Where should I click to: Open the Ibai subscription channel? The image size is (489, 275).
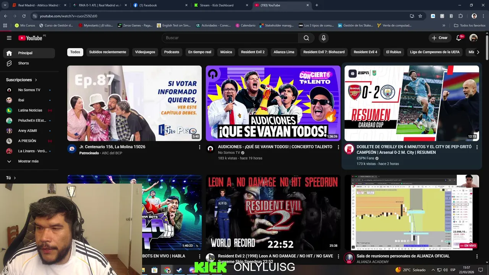(29, 100)
